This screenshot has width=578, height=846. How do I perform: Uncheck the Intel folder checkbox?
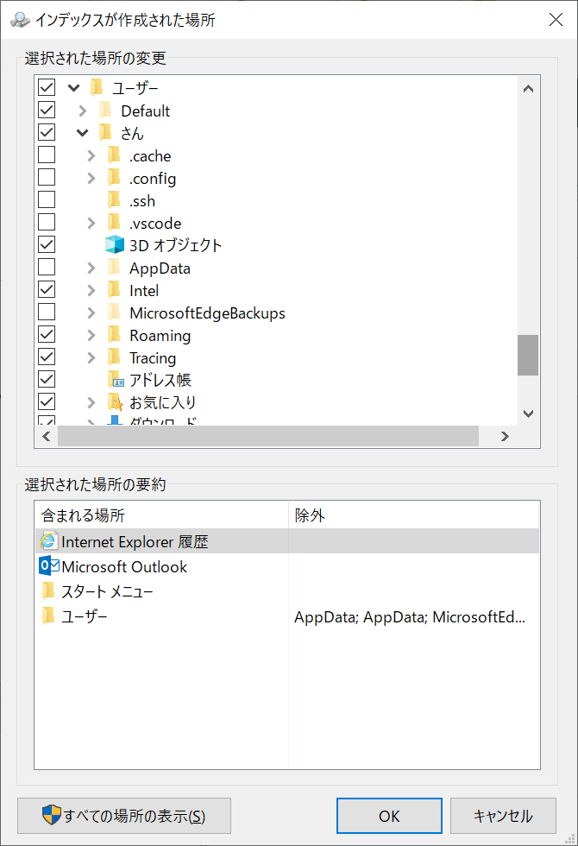(47, 290)
